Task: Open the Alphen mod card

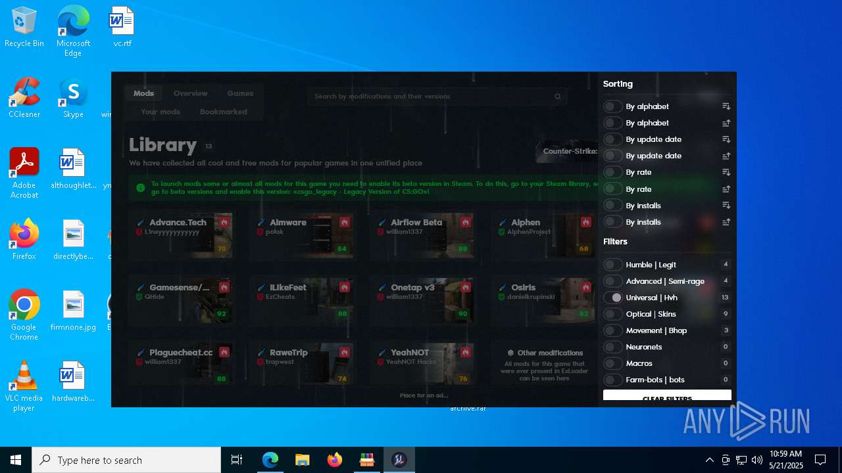Action: tap(543, 236)
